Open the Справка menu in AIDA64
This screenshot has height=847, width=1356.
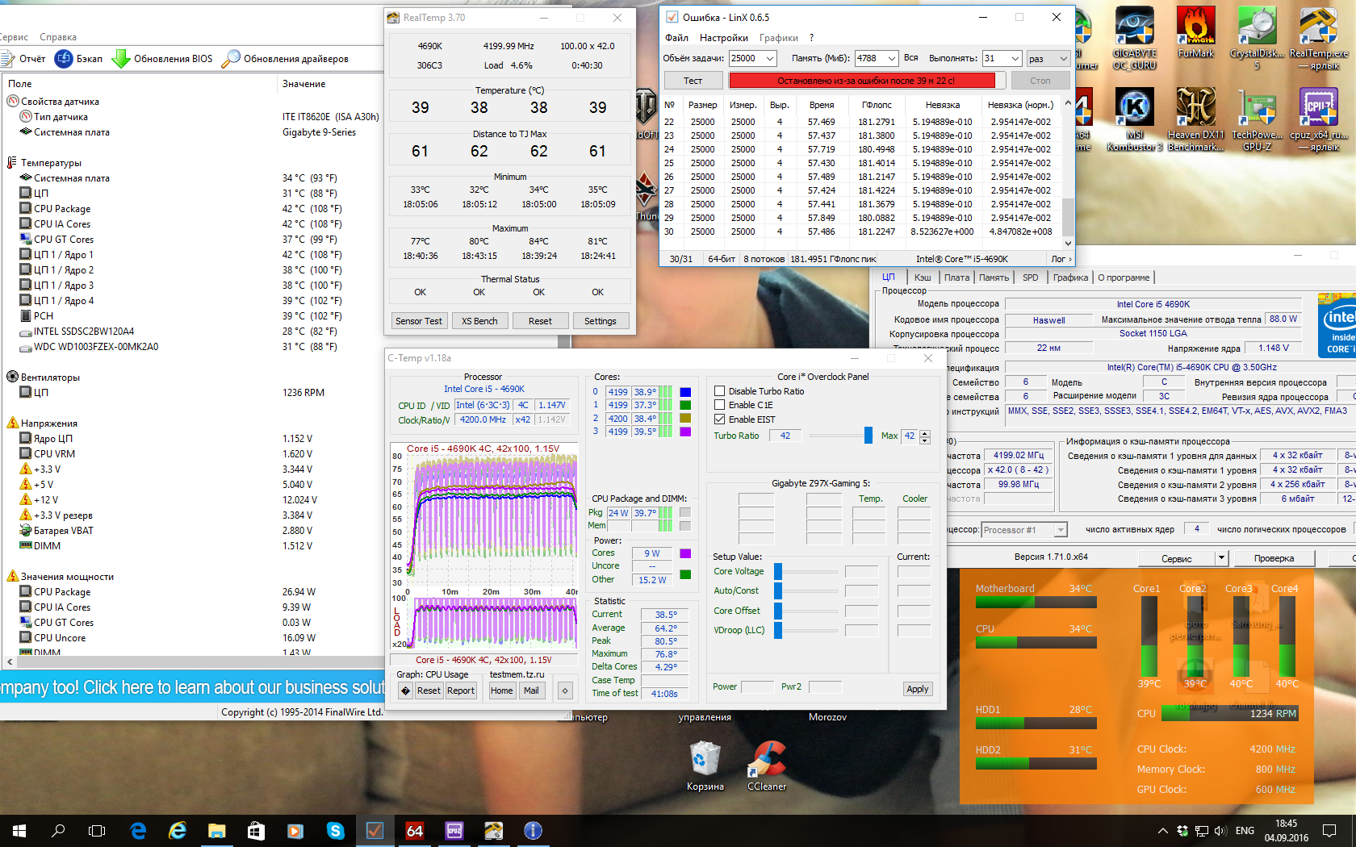58,37
